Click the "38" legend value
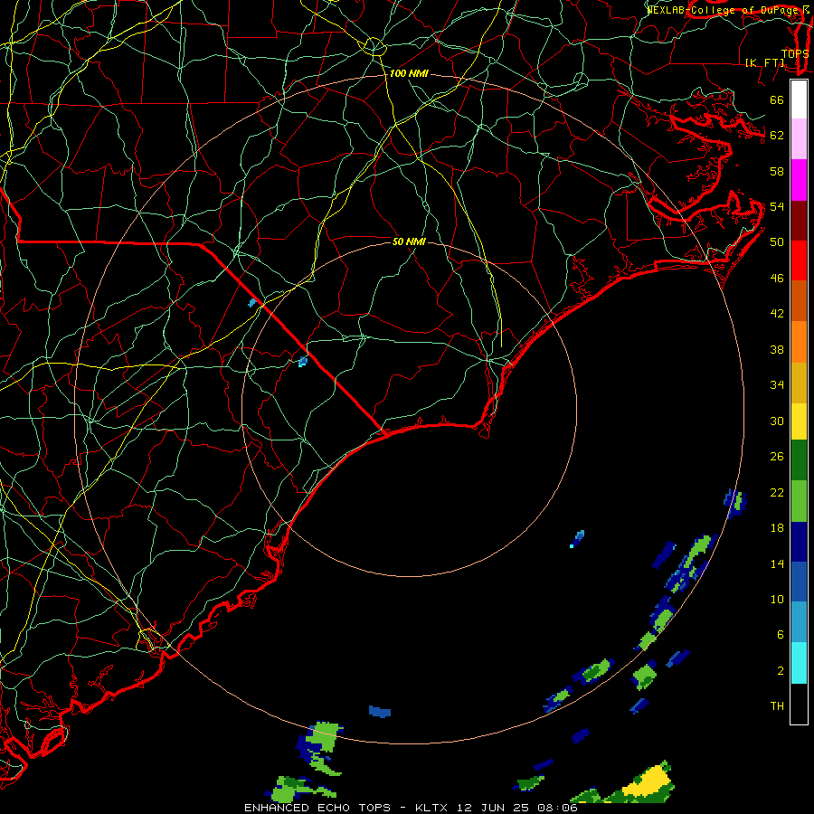The height and width of the screenshot is (814, 814). 777,349
